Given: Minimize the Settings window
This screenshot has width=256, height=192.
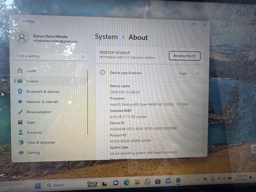Looking at the screenshot, I should [183, 24].
